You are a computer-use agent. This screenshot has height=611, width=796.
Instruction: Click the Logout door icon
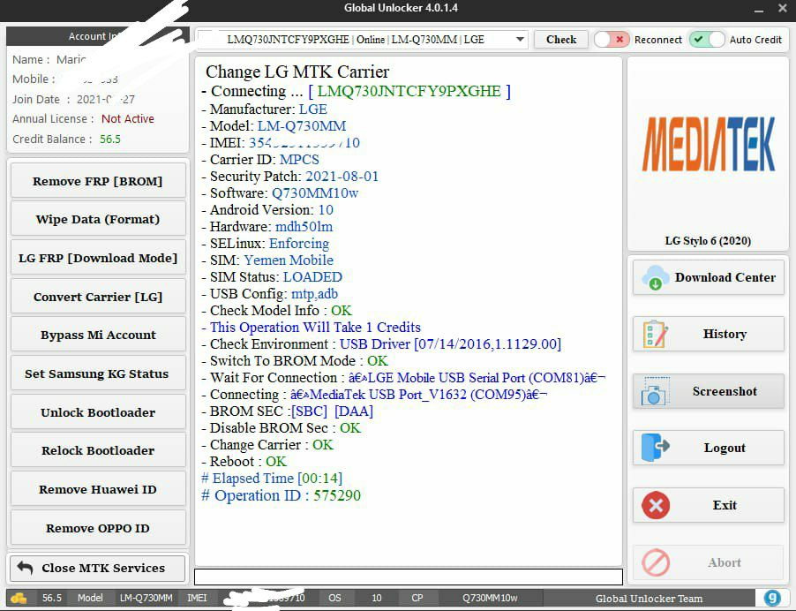[656, 448]
